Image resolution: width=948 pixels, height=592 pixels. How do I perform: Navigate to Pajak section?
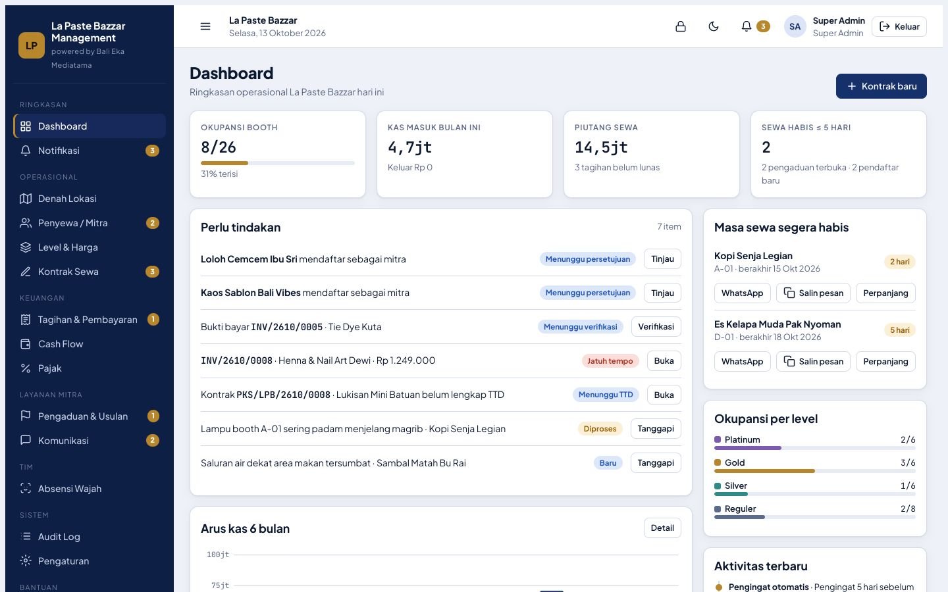[90, 368]
